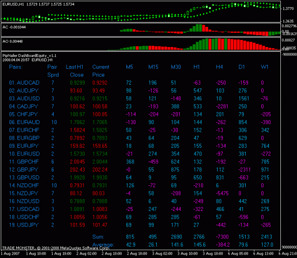Viewport: 297px width, 258px height.
Task: Click the H1 timeframe column header
Action: pos(196,67)
